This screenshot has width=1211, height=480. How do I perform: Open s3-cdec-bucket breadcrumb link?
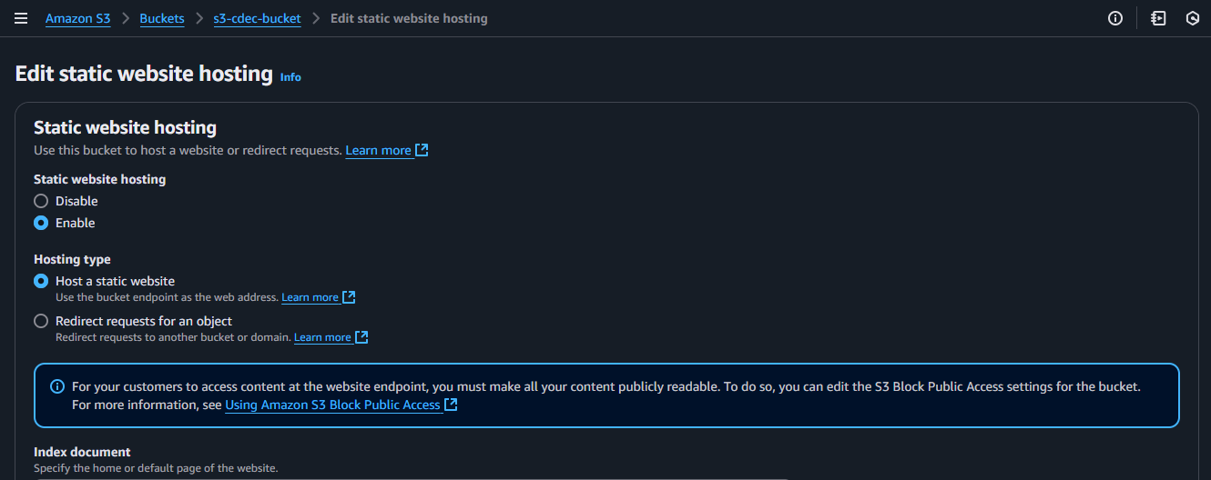257,18
